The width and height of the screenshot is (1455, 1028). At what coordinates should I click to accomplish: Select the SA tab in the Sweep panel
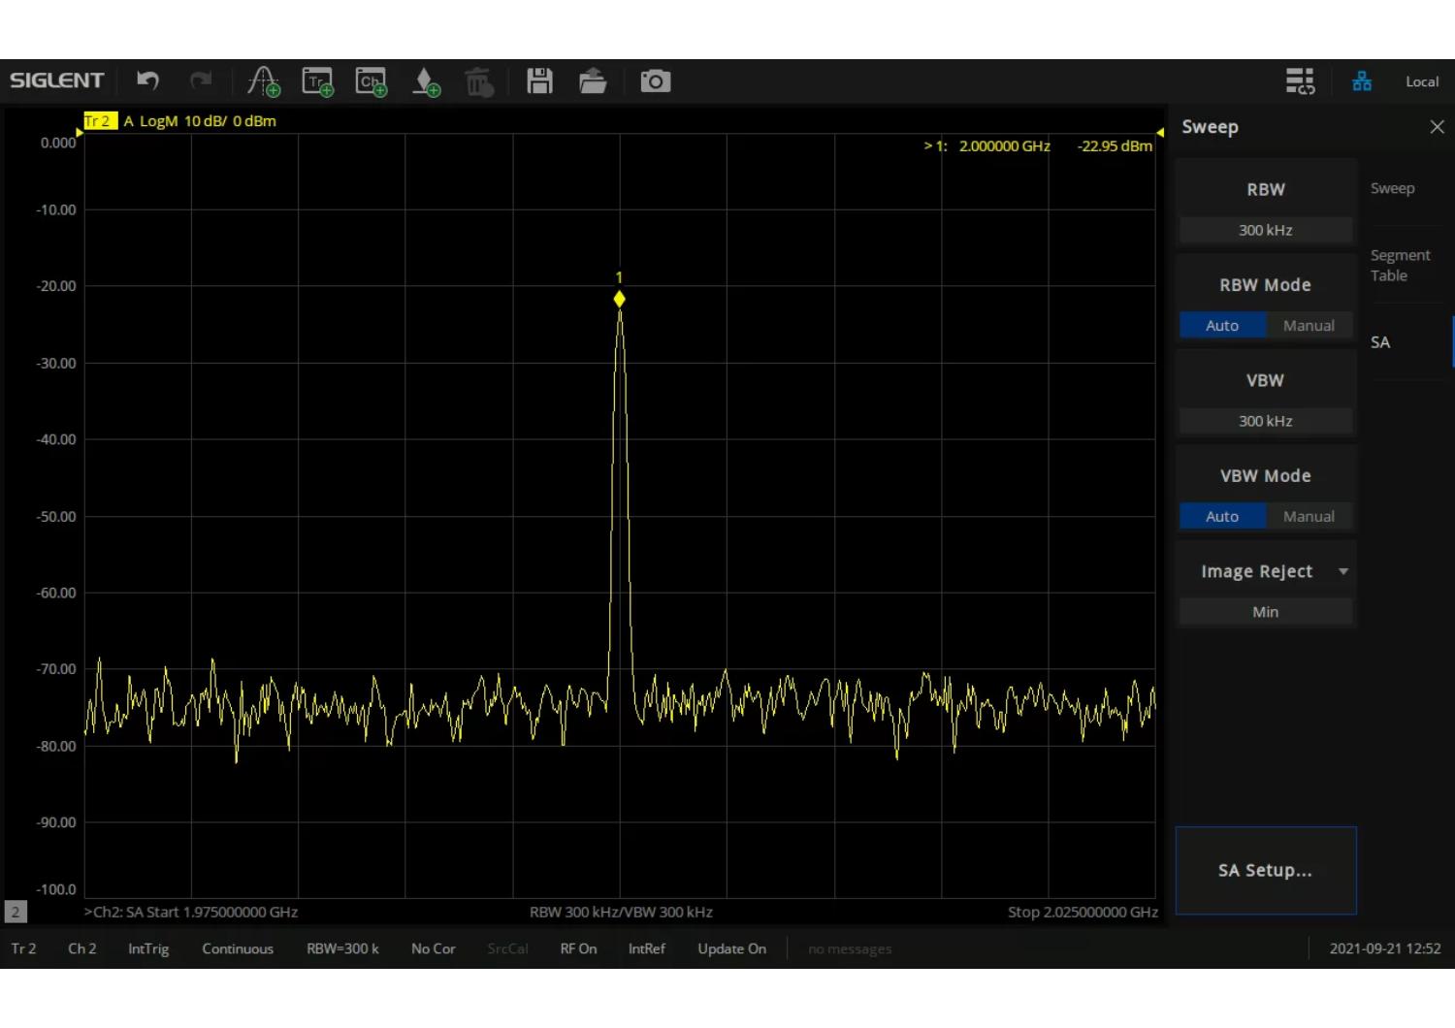click(x=1379, y=341)
